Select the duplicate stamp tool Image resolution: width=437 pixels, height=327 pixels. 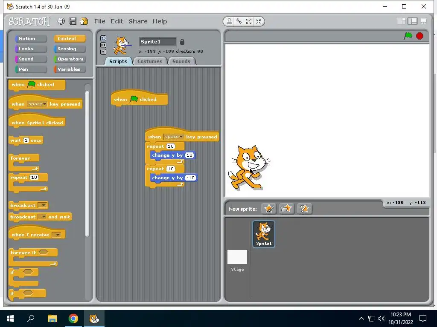(x=229, y=21)
